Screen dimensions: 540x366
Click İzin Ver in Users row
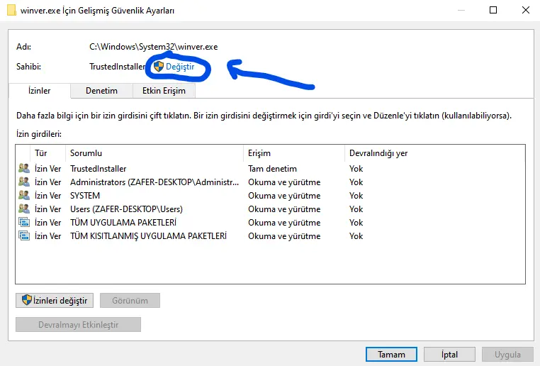[47, 209]
